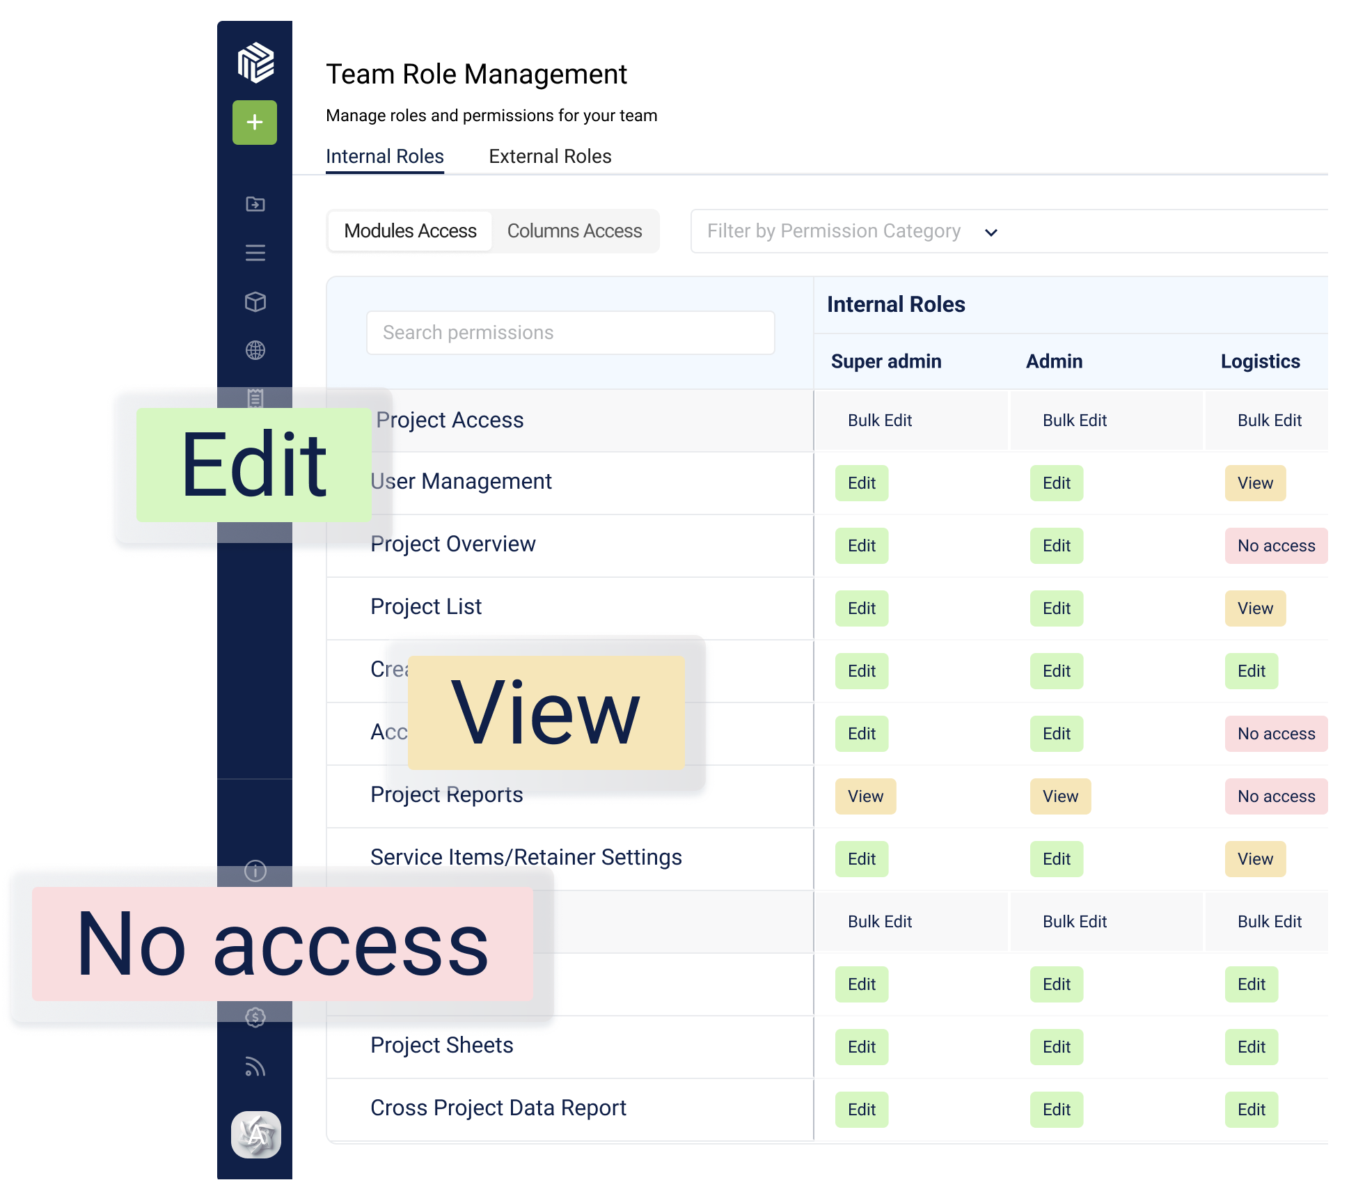Click the info circle sidebar icon
Image resolution: width=1349 pixels, height=1203 pixels.
[x=255, y=871]
